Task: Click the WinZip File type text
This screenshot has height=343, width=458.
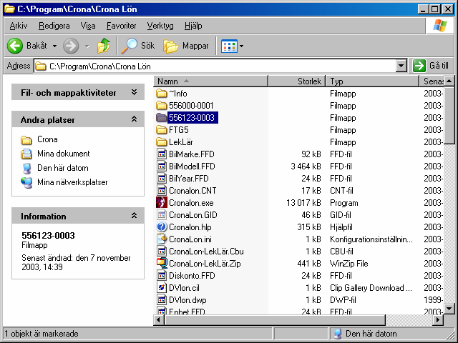Action: click(349, 264)
